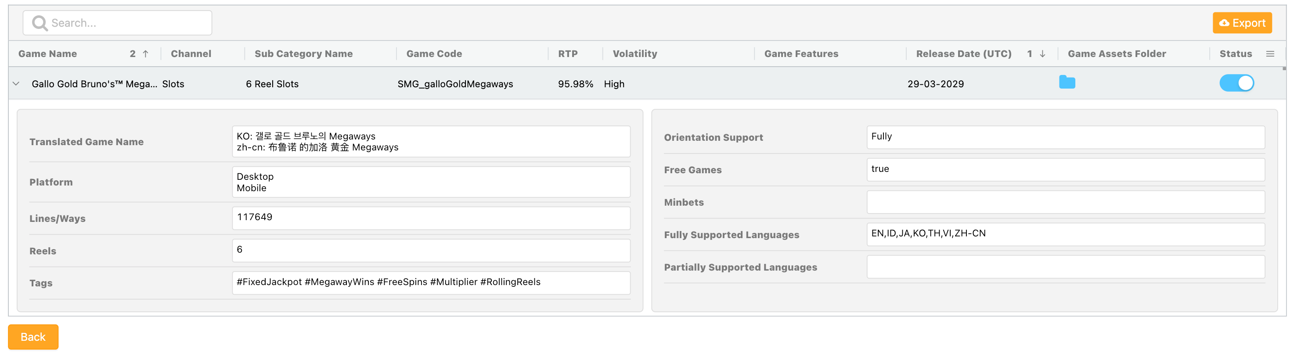Select the Tags field with hashtags
Screen dimensions: 1294x364
430,283
